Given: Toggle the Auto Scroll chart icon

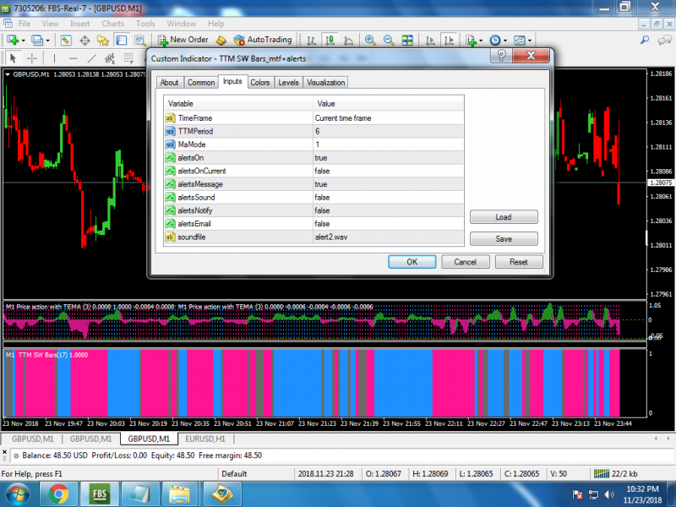Looking at the screenshot, I should [x=430, y=40].
